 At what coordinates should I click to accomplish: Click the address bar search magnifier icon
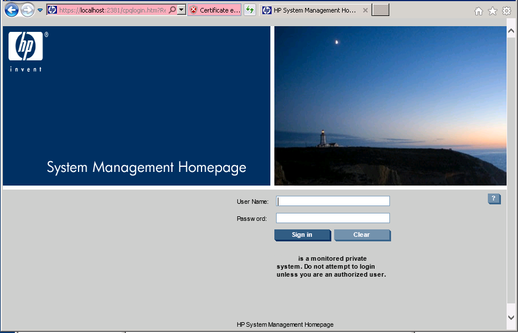pyautogui.click(x=172, y=10)
